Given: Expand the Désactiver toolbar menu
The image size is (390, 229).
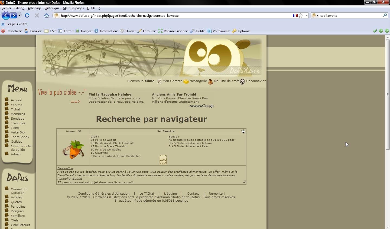Looking at the screenshot, I should 12,31.
